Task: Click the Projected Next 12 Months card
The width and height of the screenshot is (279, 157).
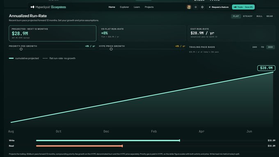Action: click(x=53, y=33)
